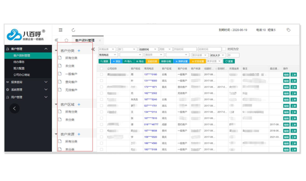Expand the 报表查询 sidebar menu
Viewport: 306px width, 181px height.
click(26, 82)
